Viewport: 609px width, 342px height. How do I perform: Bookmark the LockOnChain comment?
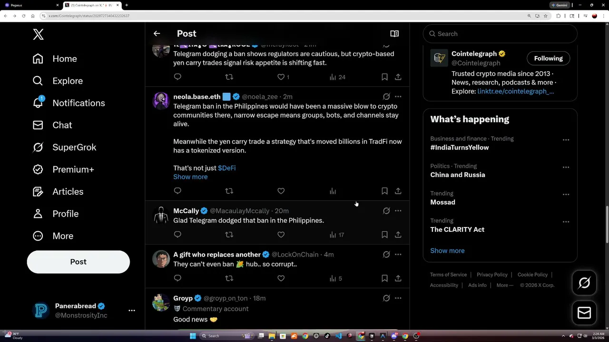[x=384, y=278]
